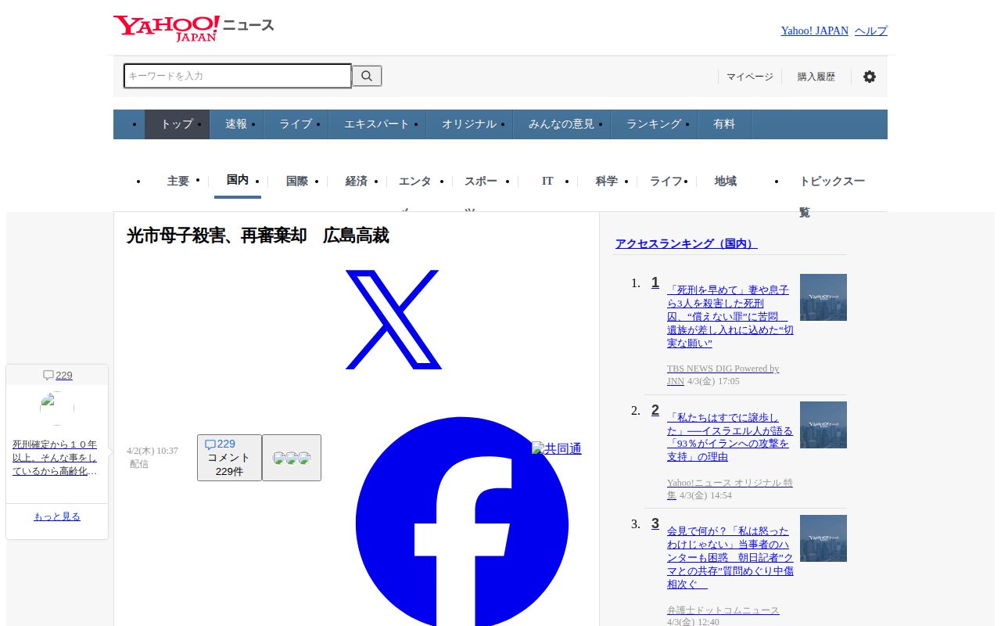Open Yahoo!ニュース オリジナル 特集 source link
Screen dimensions: 1001x626
click(x=730, y=488)
